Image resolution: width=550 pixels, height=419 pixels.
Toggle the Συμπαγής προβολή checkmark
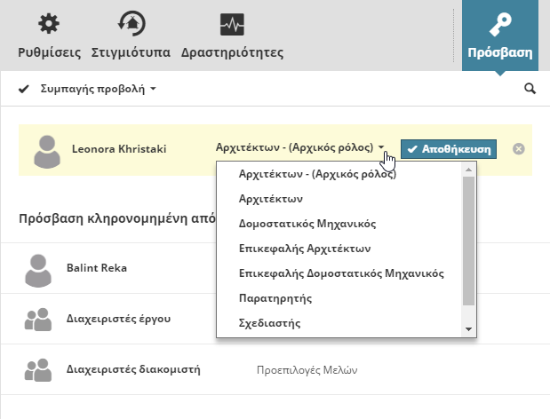tap(24, 89)
